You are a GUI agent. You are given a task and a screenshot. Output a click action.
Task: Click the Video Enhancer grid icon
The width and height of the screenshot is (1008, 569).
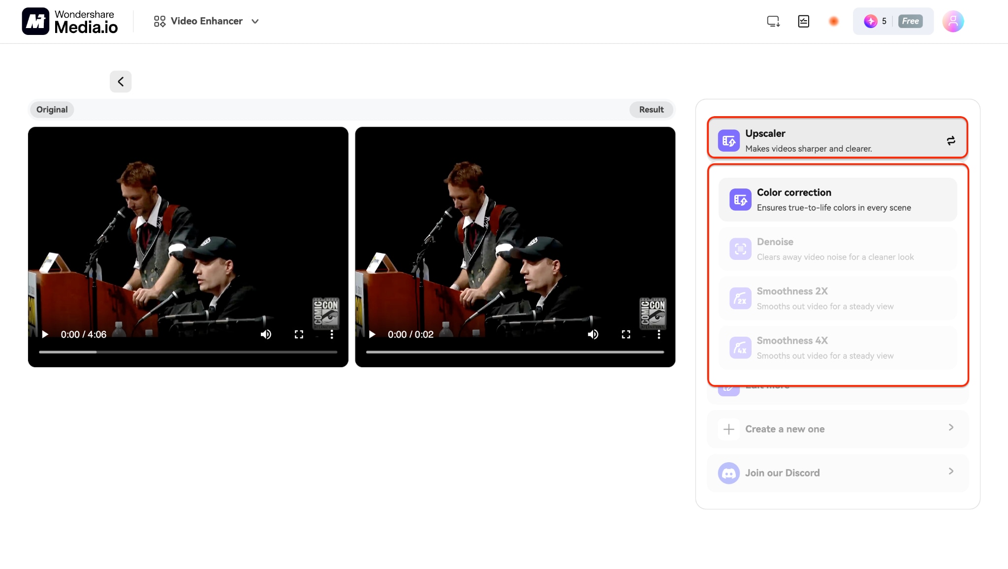click(x=159, y=21)
